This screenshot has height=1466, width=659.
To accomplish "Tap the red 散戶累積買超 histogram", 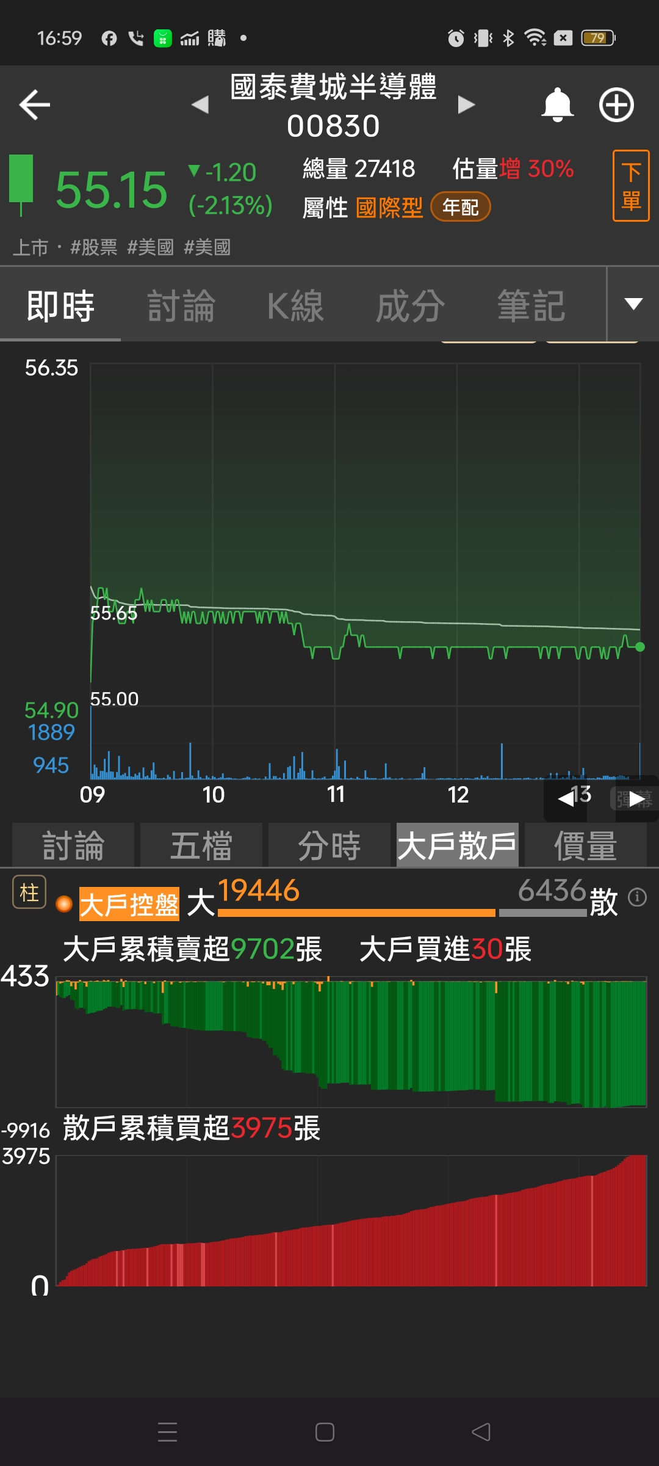I will click(x=351, y=1220).
